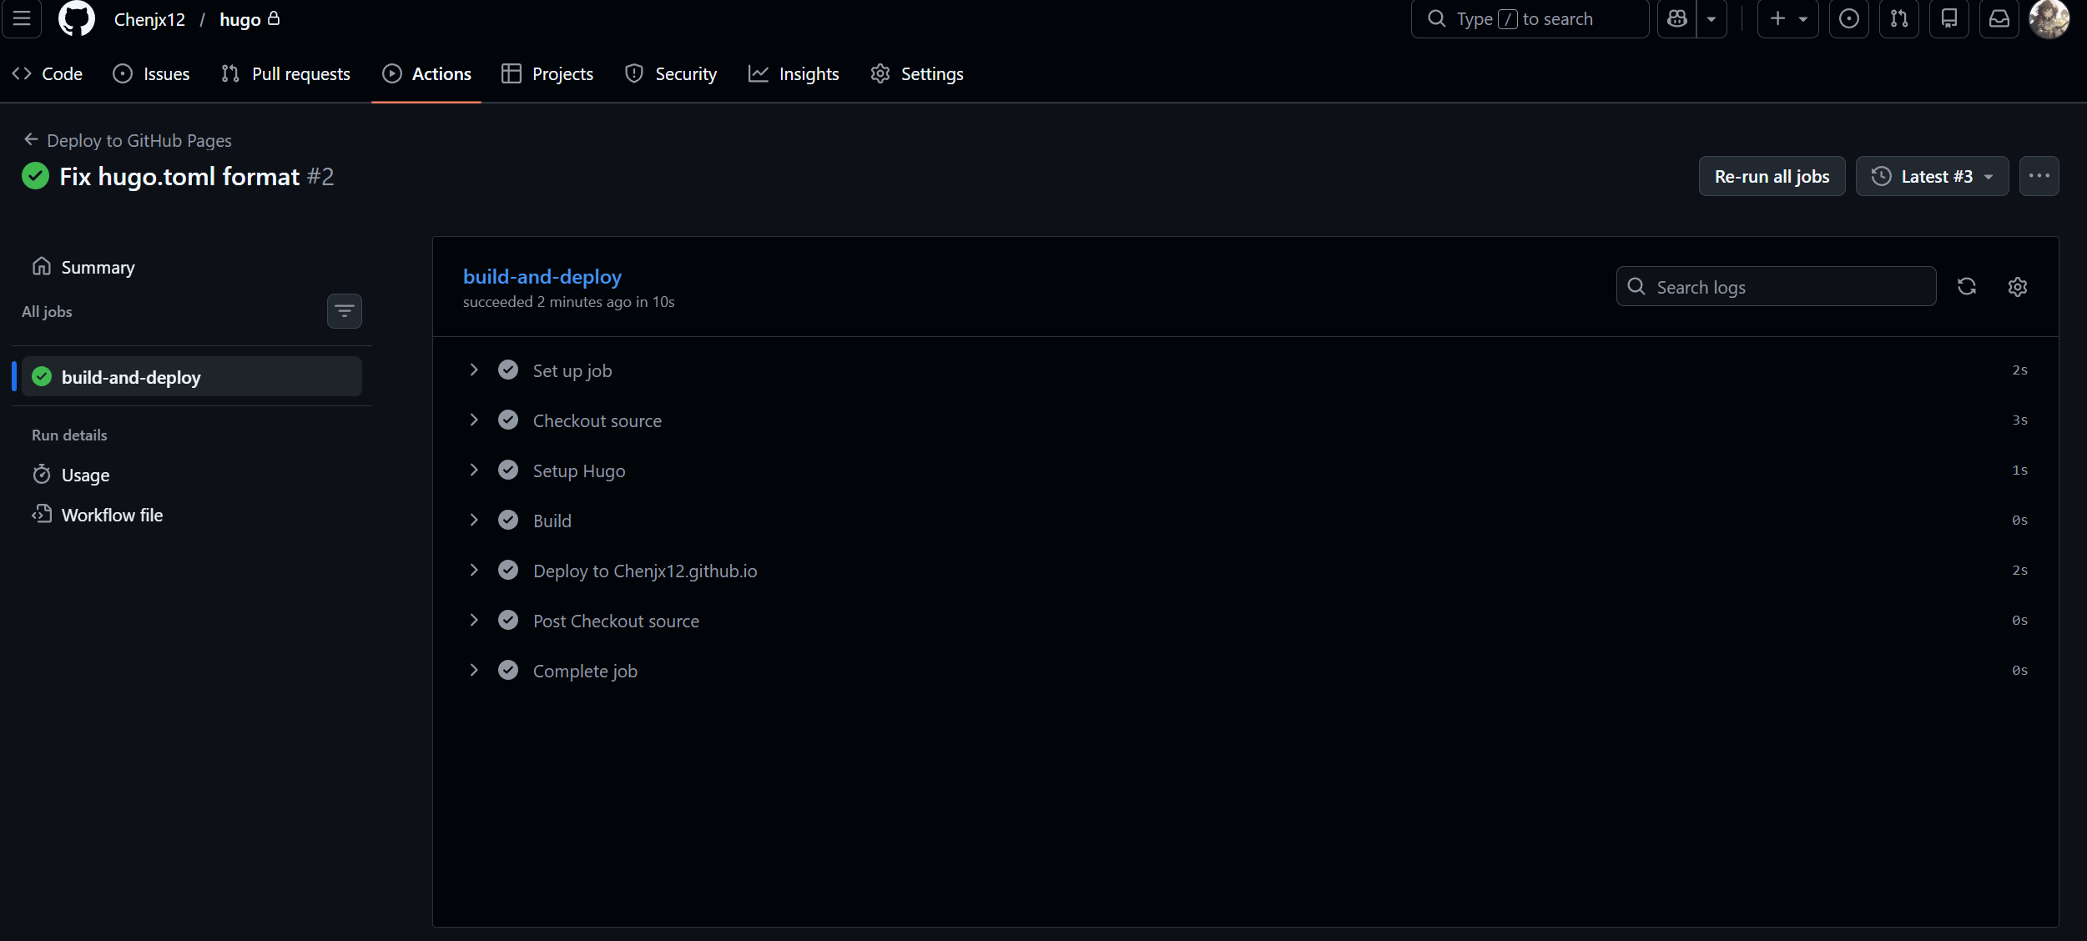Open pull requests icon in header
2087x941 pixels.
1899,18
